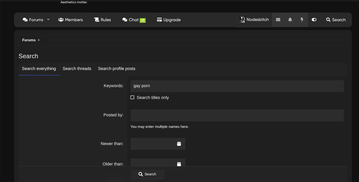The height and width of the screenshot is (182, 359).
Task: Open the Members page link
Action: click(70, 20)
